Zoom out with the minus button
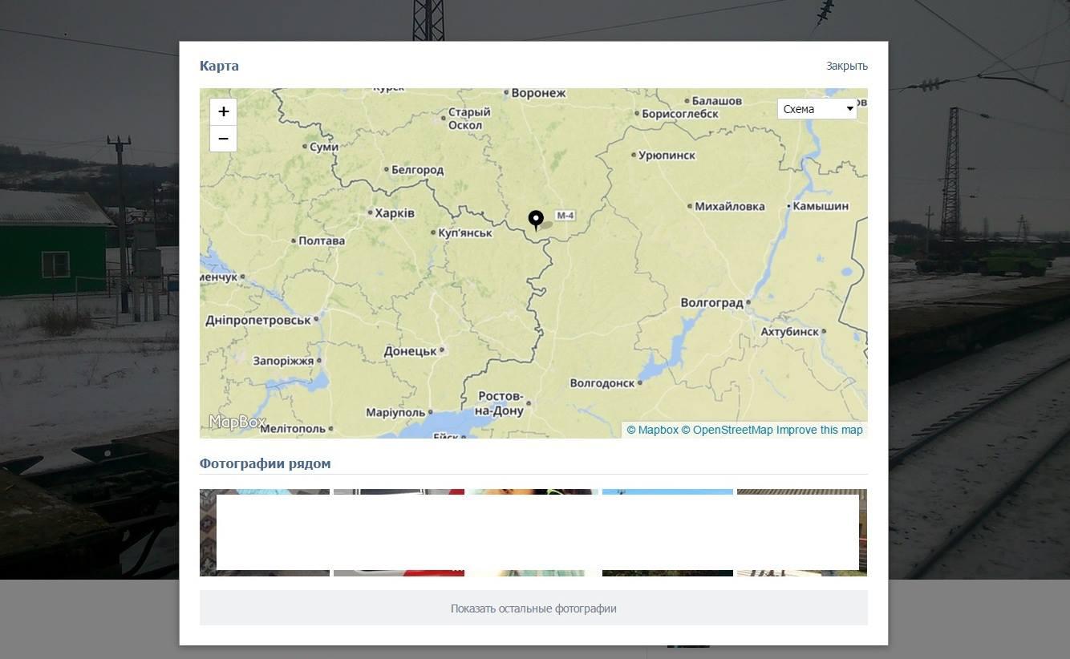 (x=223, y=139)
